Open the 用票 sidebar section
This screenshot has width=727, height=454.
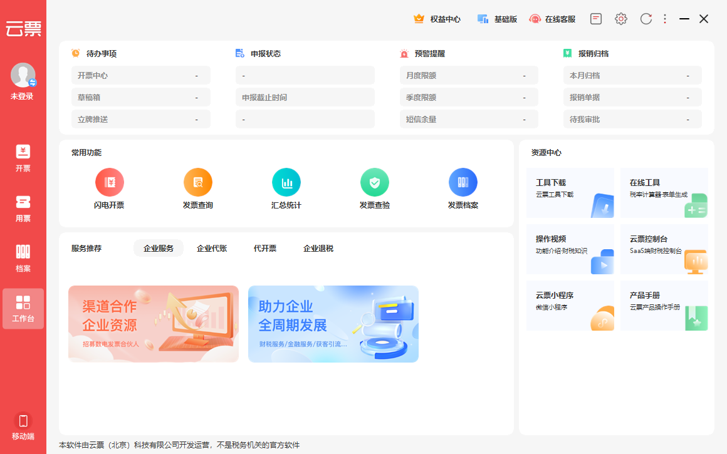tap(23, 209)
